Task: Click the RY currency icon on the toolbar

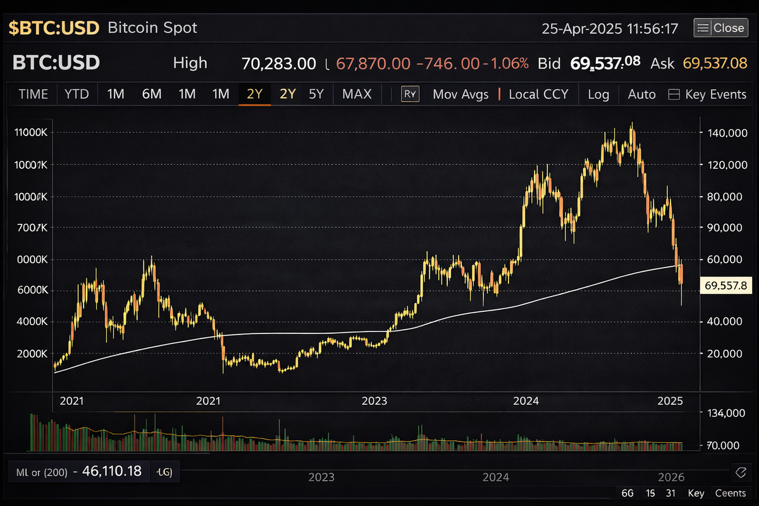Action: tap(410, 94)
